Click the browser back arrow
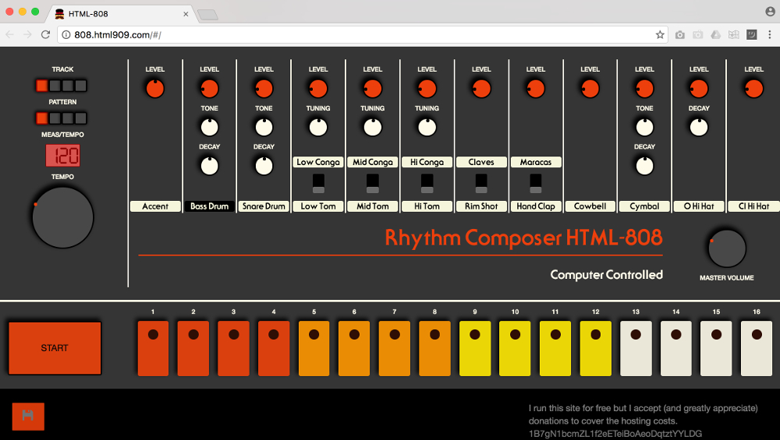780x440 pixels. (x=10, y=34)
